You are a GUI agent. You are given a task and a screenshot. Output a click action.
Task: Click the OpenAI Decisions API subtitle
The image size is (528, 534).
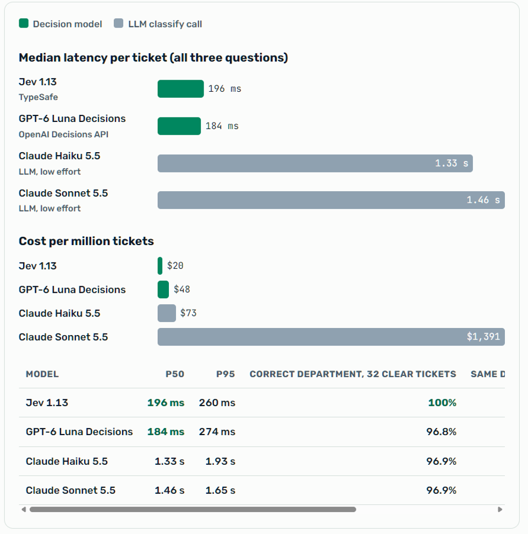(63, 135)
